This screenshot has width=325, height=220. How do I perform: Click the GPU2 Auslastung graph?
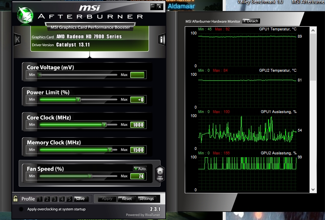[x=247, y=174]
